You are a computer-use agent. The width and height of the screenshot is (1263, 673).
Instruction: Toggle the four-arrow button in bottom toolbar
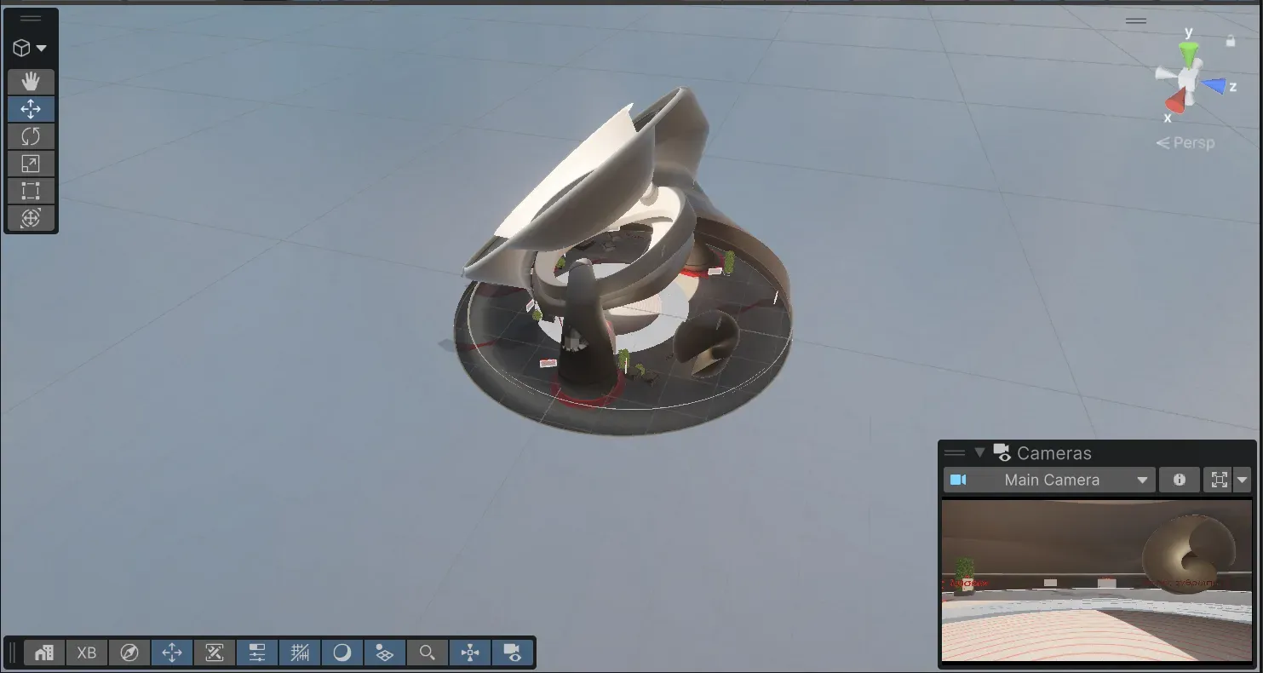tap(172, 653)
